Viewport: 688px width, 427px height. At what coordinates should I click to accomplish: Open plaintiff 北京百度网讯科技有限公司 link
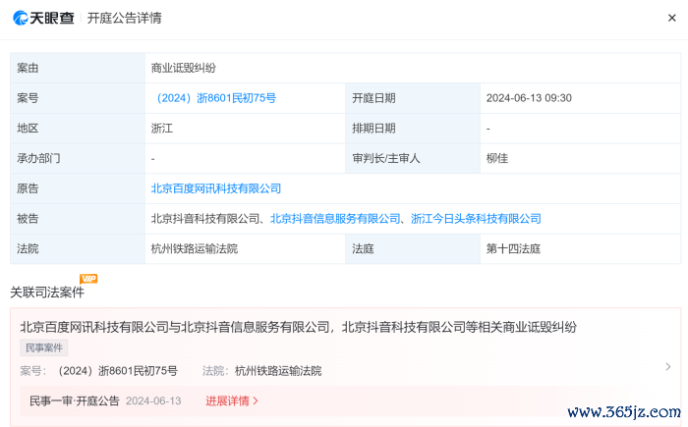coord(216,188)
